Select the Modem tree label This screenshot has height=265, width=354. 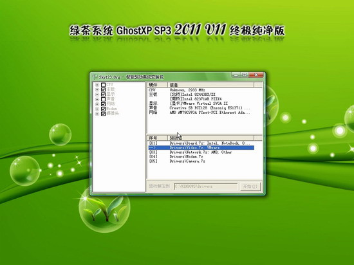pos(111,109)
